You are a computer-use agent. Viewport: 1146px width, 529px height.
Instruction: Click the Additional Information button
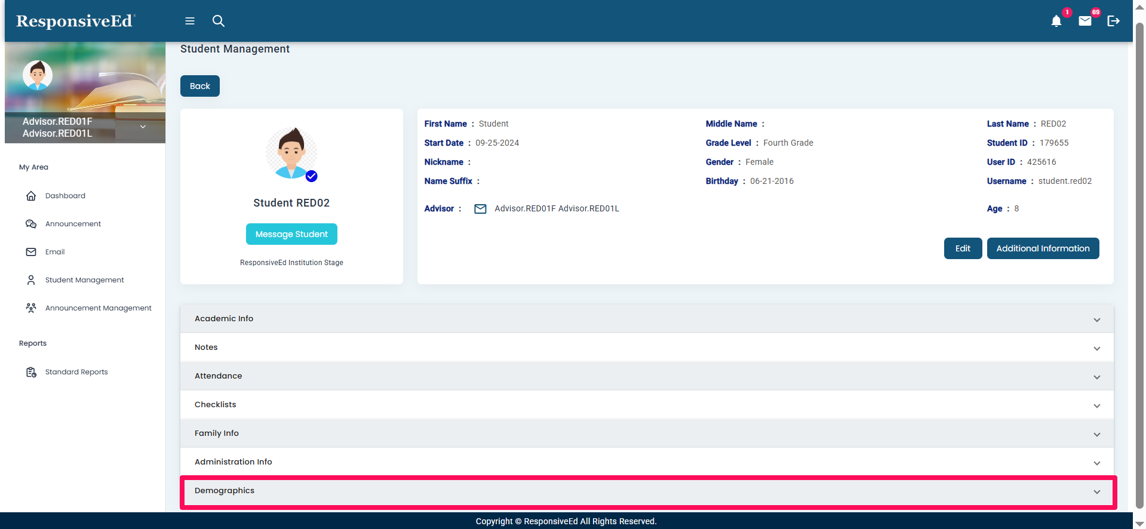(x=1042, y=248)
